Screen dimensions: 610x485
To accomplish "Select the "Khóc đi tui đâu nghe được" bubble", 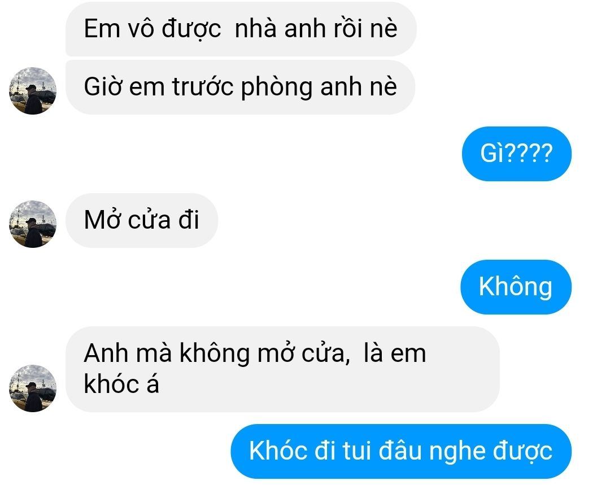I will (x=401, y=452).
